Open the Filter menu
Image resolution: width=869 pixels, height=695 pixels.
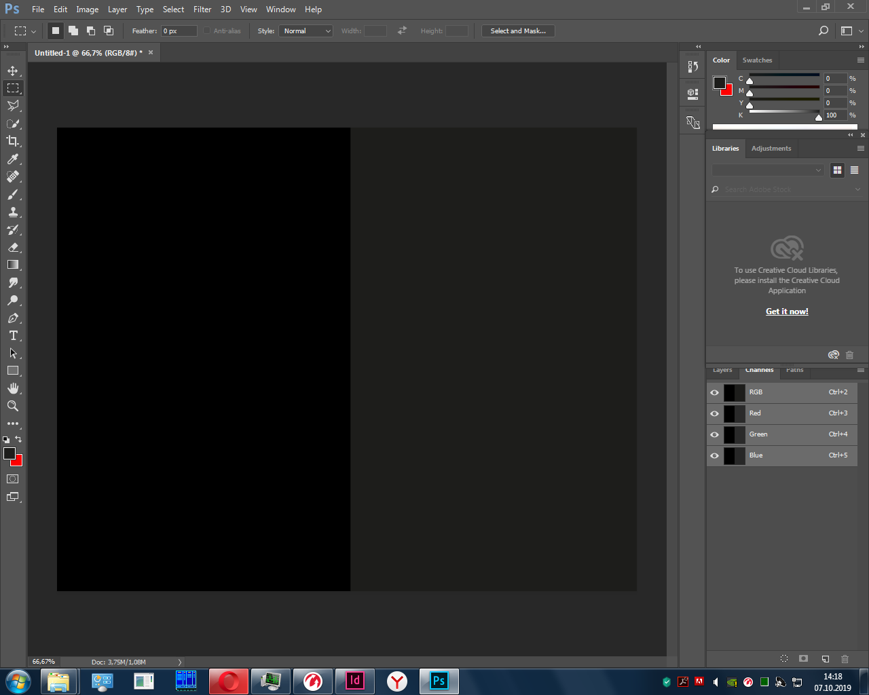pyautogui.click(x=202, y=10)
